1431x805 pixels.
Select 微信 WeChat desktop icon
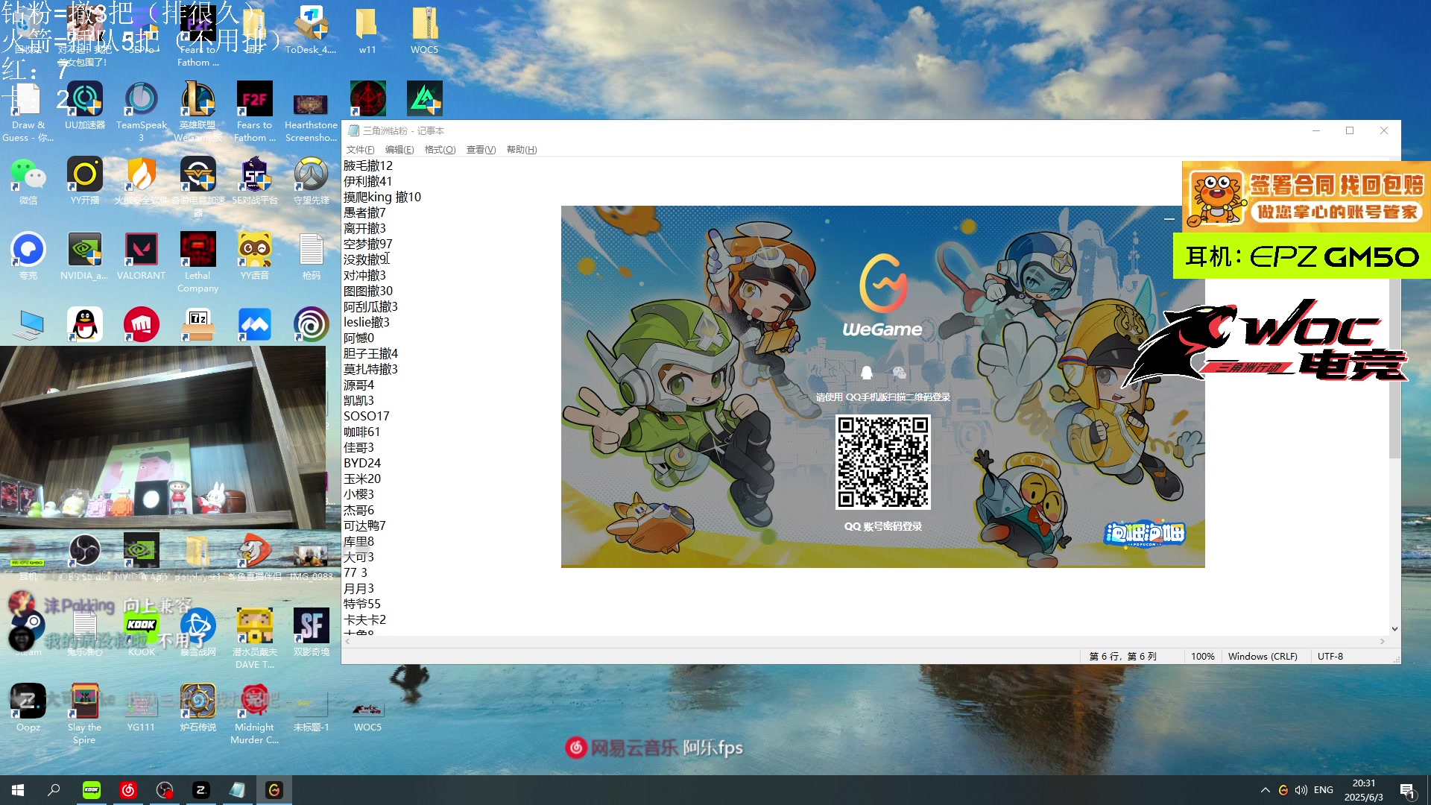pyautogui.click(x=28, y=181)
